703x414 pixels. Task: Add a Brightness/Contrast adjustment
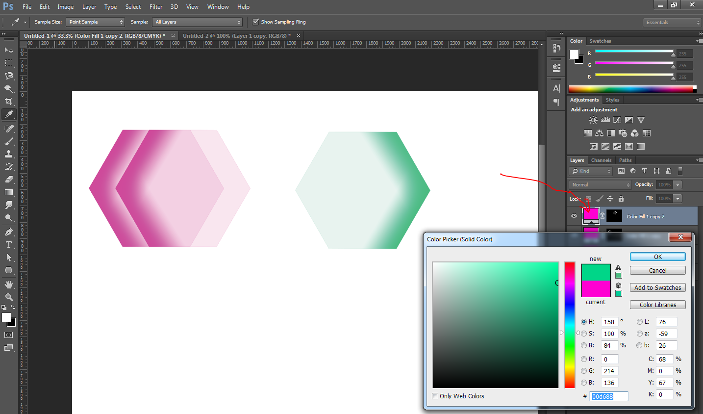593,120
